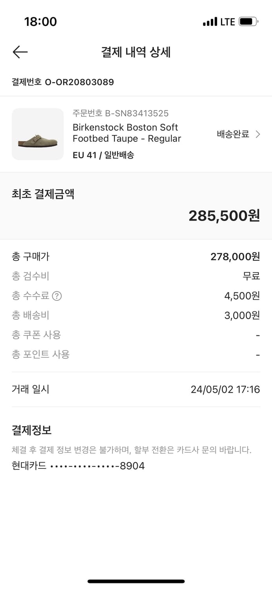Expand order details via 배송완료 chevron

tap(258, 134)
